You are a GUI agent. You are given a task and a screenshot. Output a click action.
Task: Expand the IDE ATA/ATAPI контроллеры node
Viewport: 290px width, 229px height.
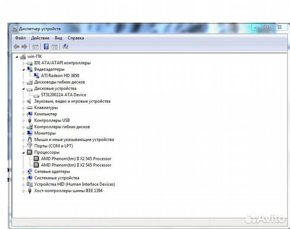coord(24,63)
